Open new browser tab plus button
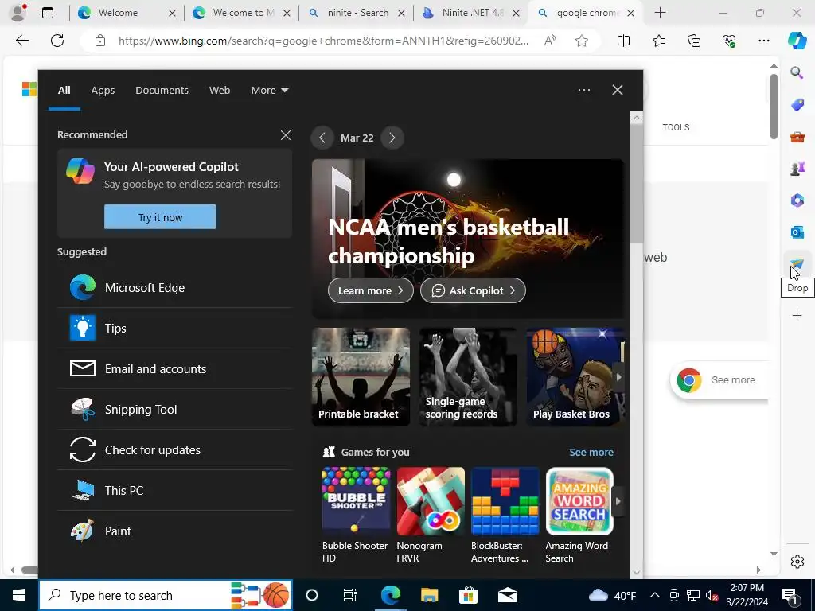The height and width of the screenshot is (611, 815). pos(660,13)
